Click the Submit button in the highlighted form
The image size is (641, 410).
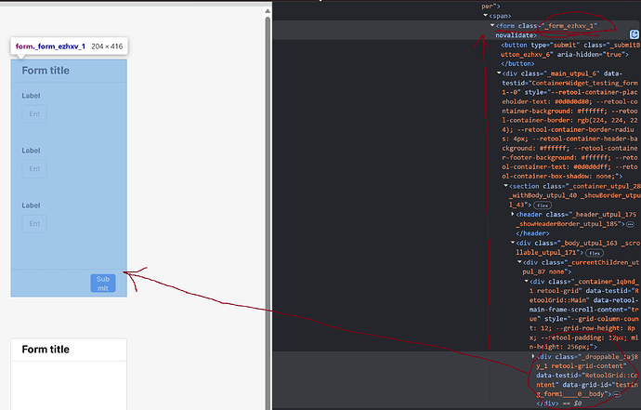pos(103,284)
